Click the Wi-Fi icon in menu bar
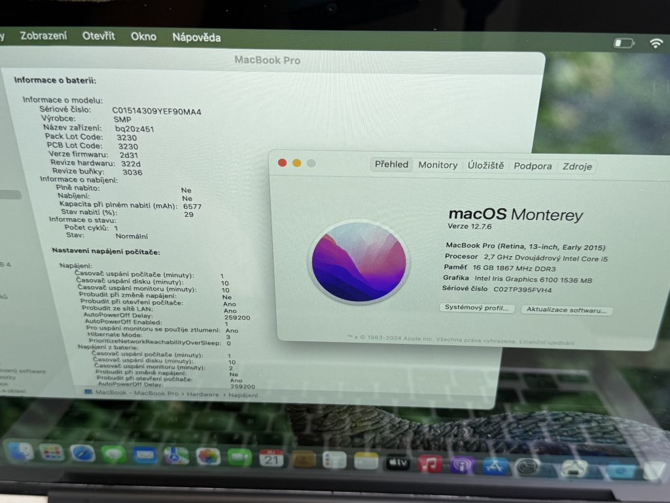This screenshot has height=503, width=670. point(656,43)
